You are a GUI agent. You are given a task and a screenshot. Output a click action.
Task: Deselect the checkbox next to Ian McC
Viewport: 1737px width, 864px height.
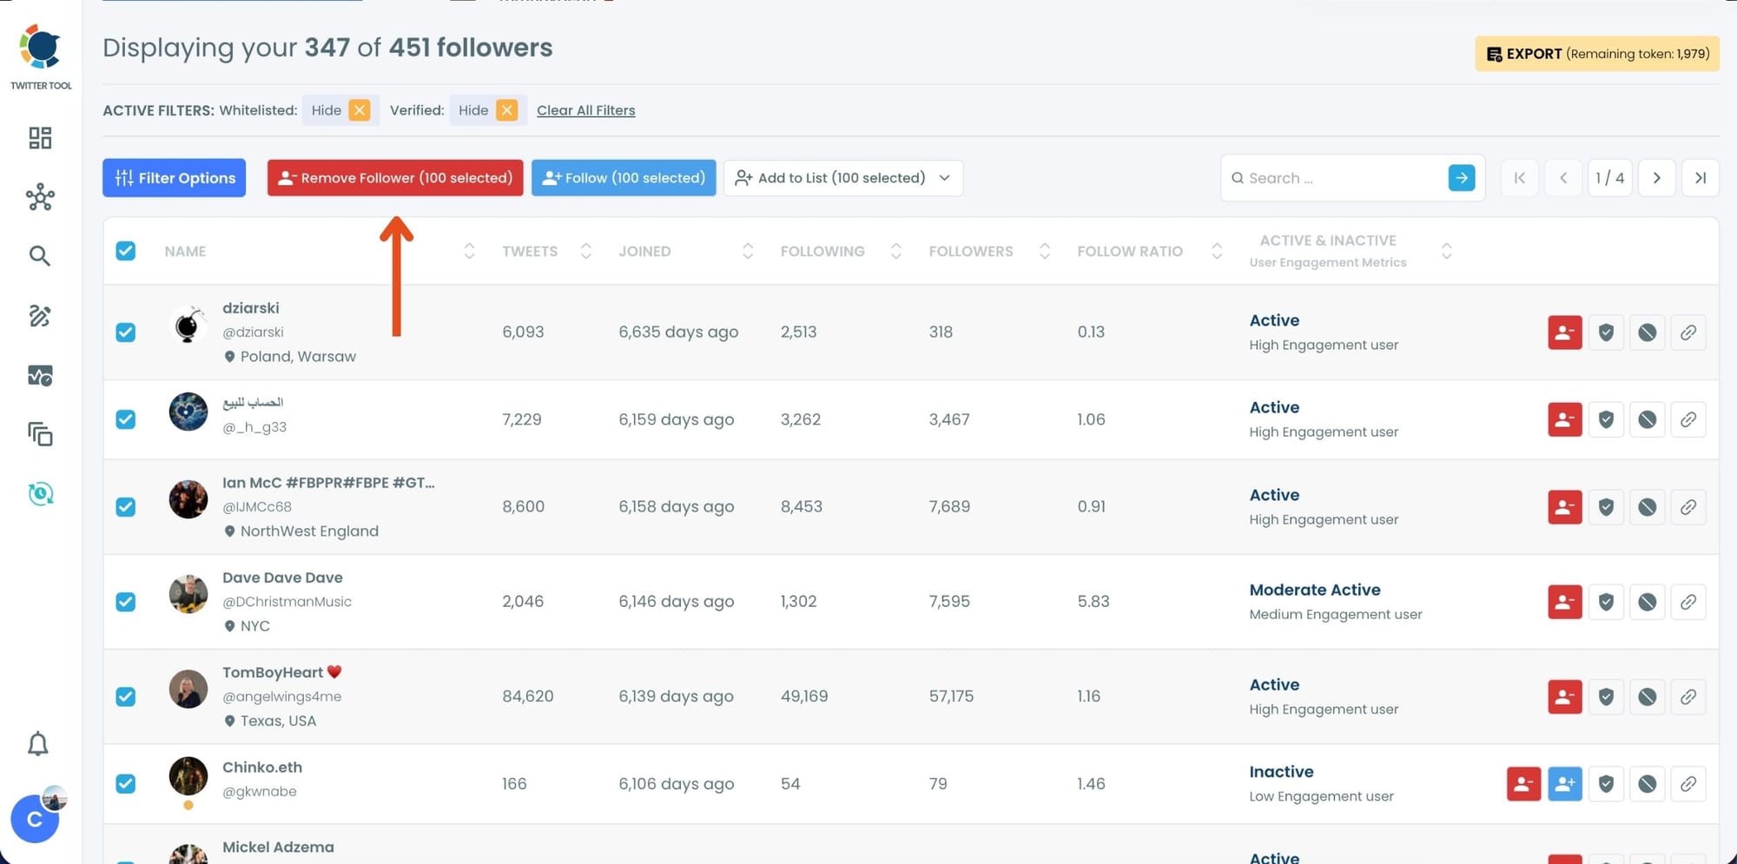(126, 506)
